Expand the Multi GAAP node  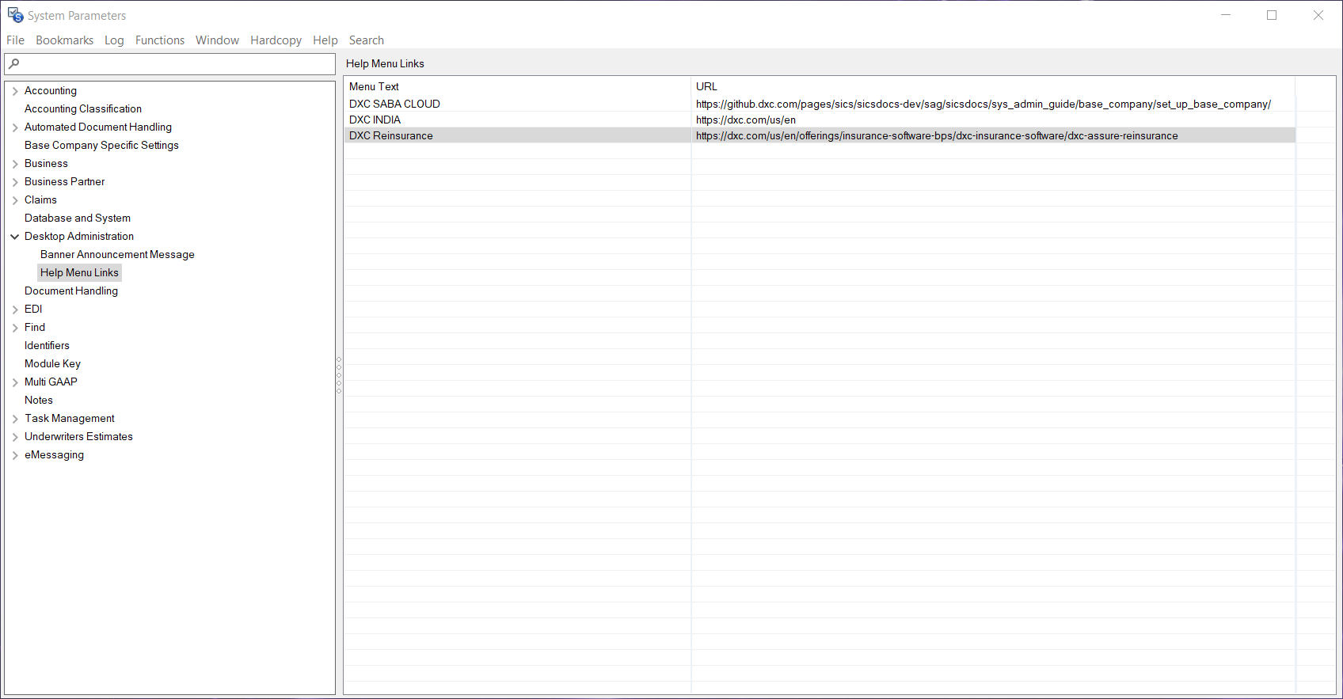pyautogui.click(x=15, y=382)
